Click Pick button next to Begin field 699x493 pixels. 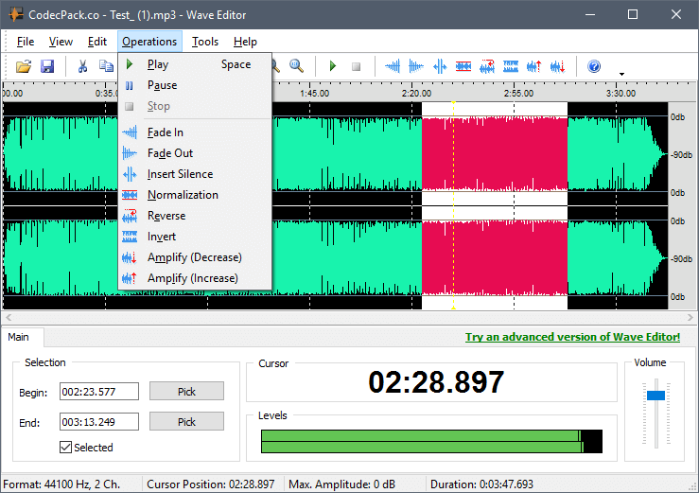(x=186, y=392)
